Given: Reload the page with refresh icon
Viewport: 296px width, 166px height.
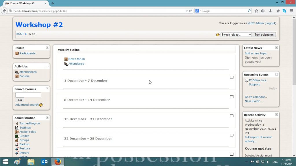Looking at the screenshot, I should [190, 11].
